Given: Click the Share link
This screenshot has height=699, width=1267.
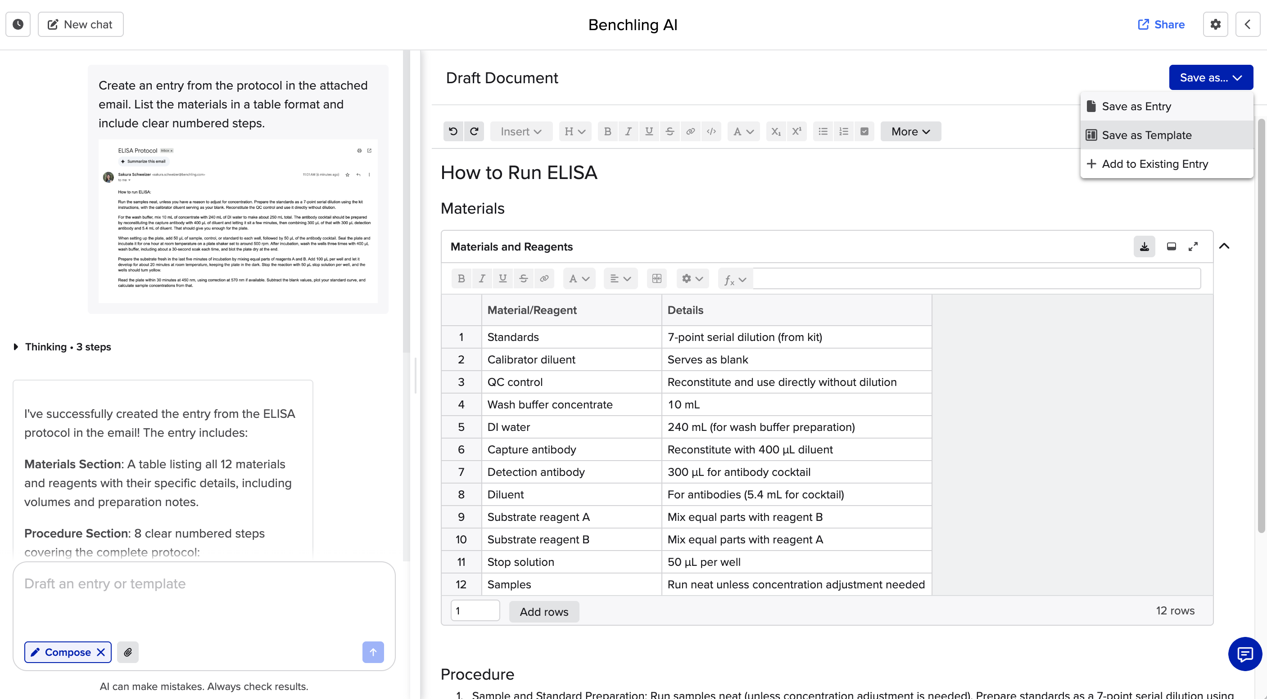Looking at the screenshot, I should (x=1161, y=24).
